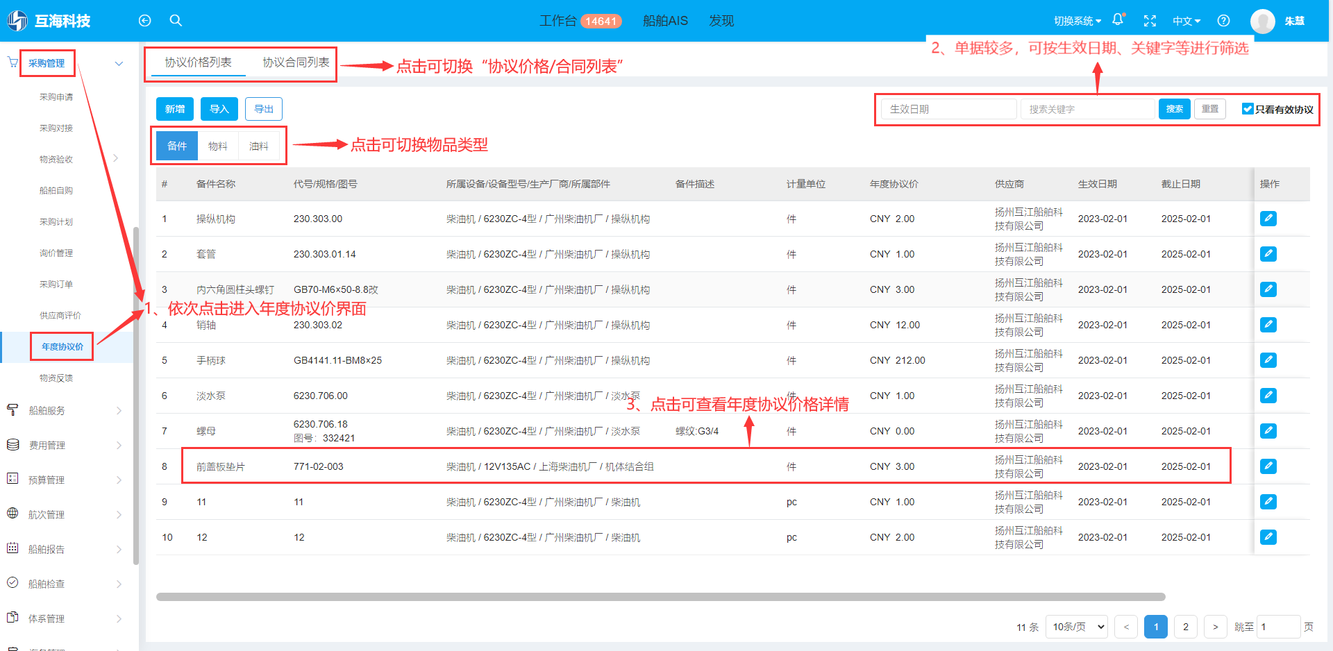Image resolution: width=1333 pixels, height=651 pixels.
Task: Click the 跳至 page number input
Action: click(1278, 627)
